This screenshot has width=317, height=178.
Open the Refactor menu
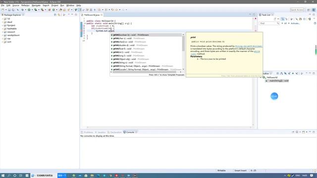coord(25,5)
